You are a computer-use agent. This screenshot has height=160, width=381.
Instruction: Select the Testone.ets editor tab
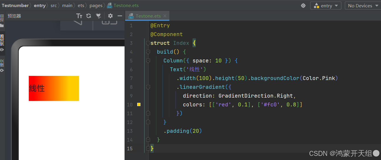point(148,16)
